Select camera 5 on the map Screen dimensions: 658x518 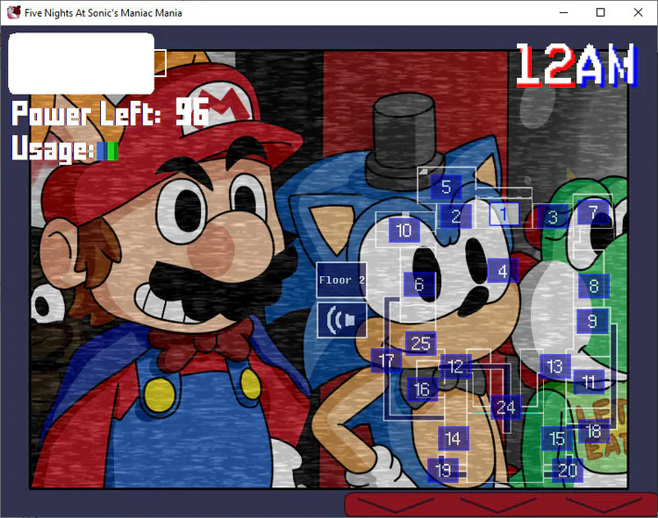(446, 187)
